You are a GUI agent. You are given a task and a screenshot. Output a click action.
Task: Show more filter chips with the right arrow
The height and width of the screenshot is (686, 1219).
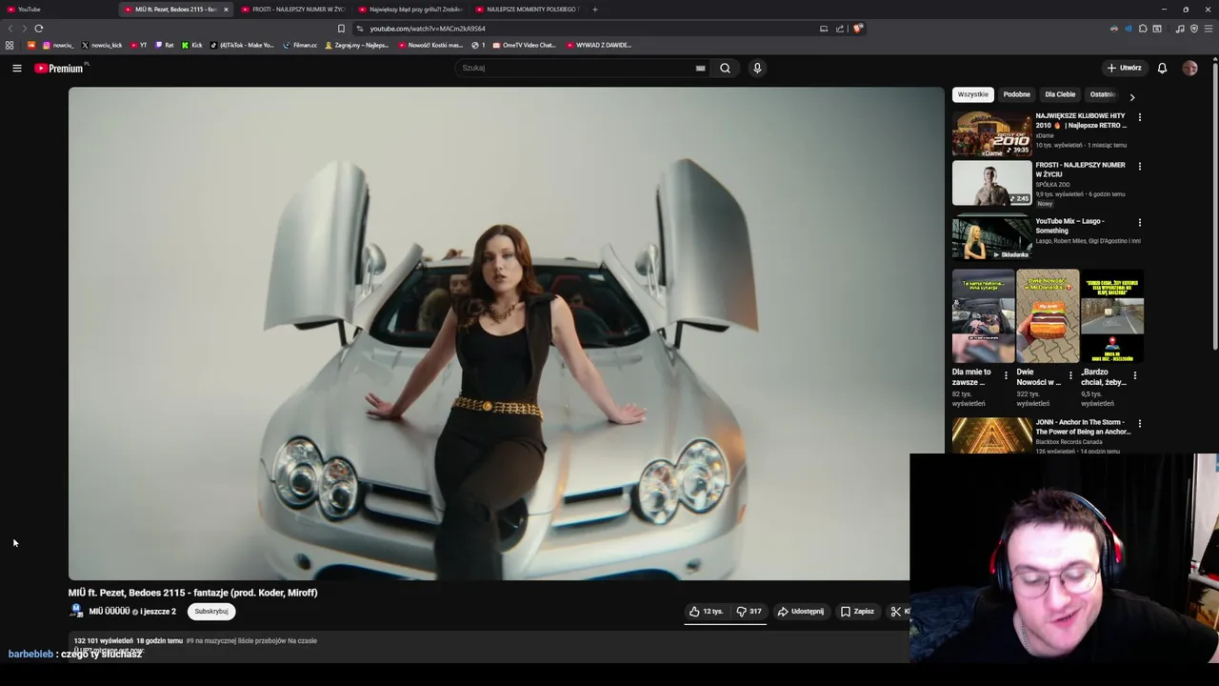point(1131,96)
